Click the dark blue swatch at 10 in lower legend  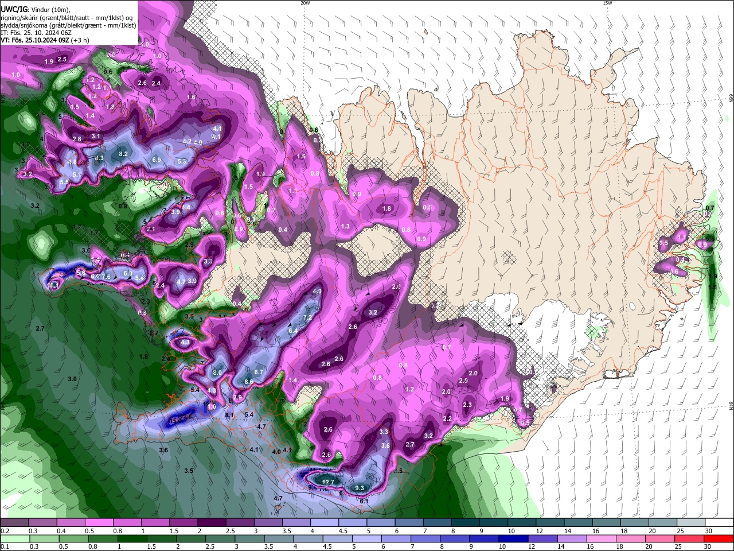[x=514, y=539]
